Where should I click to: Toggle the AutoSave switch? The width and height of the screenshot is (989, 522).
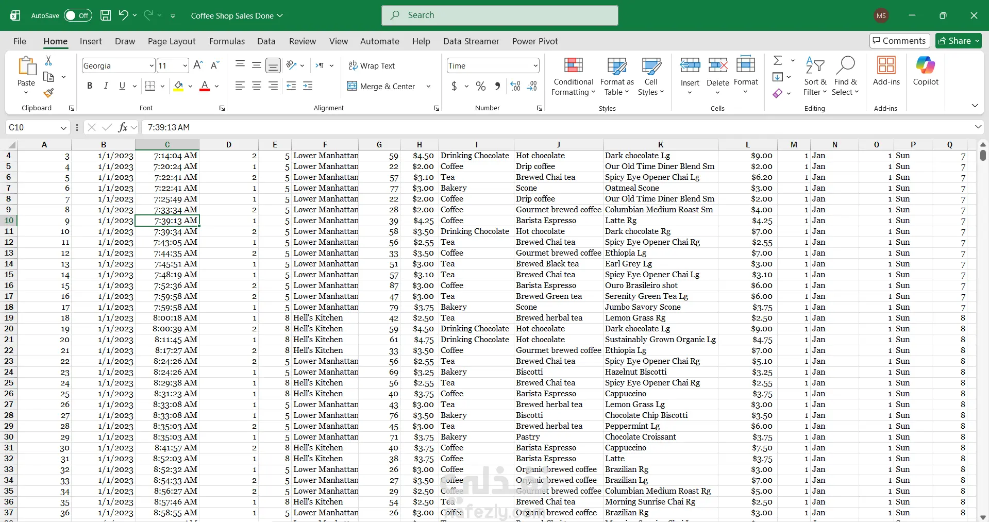click(x=78, y=15)
